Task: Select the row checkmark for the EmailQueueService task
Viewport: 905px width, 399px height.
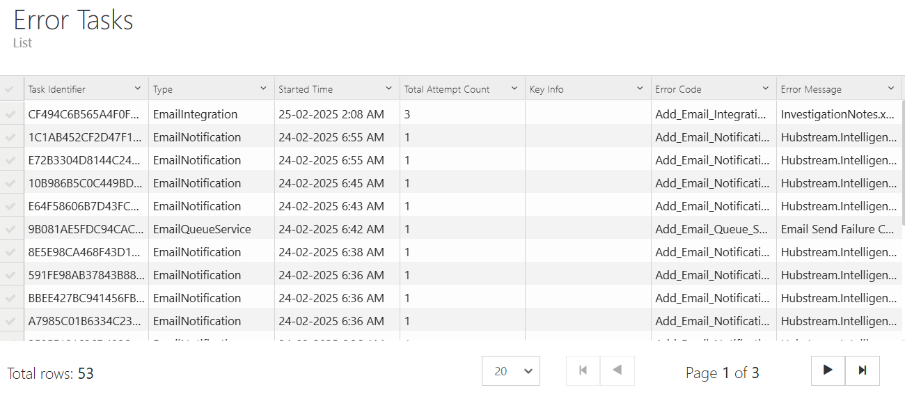Action: click(10, 229)
